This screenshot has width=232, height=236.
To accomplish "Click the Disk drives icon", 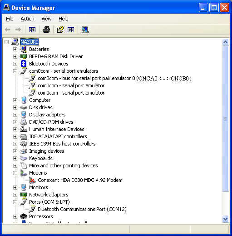I will click(24, 107).
